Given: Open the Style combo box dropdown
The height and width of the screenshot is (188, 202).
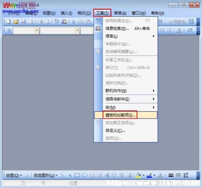Looking at the screenshot, I should click(37, 30).
